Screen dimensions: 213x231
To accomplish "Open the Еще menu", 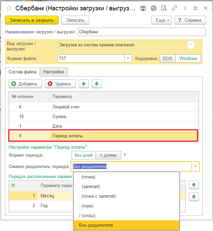I will [161, 20].
